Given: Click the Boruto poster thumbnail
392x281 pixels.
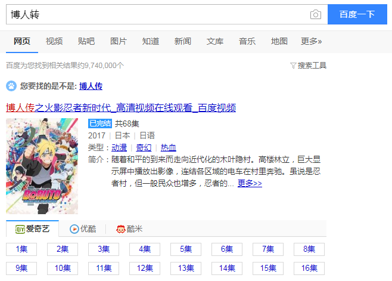Looking at the screenshot, I should pyautogui.click(x=42, y=166).
